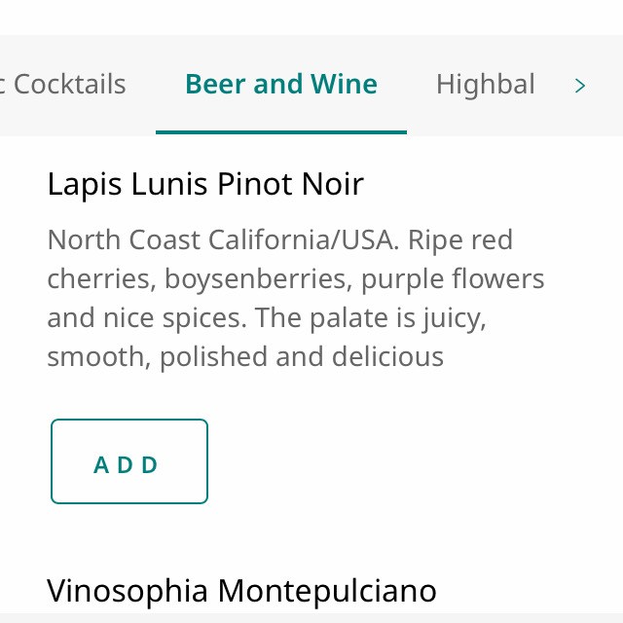This screenshot has height=623, width=623.
Task: Select the Montepulciano wine heading
Action: point(241,591)
